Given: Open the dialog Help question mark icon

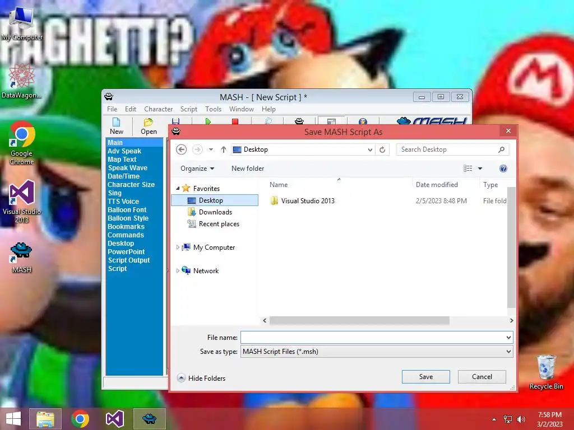Looking at the screenshot, I should pyautogui.click(x=503, y=169).
